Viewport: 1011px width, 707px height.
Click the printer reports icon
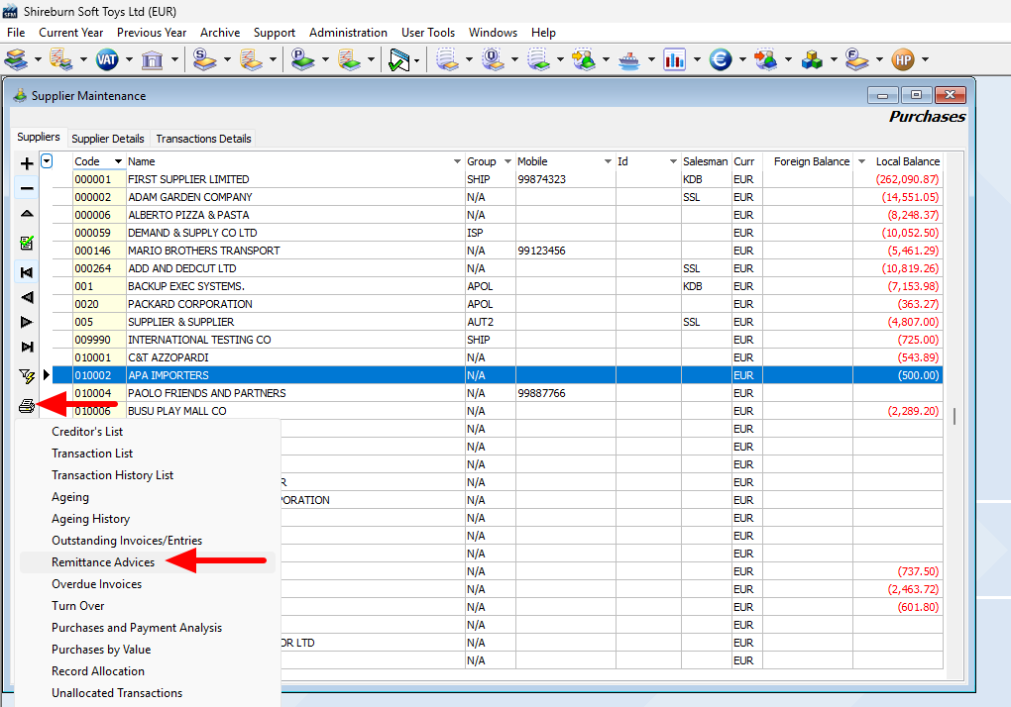click(x=27, y=405)
